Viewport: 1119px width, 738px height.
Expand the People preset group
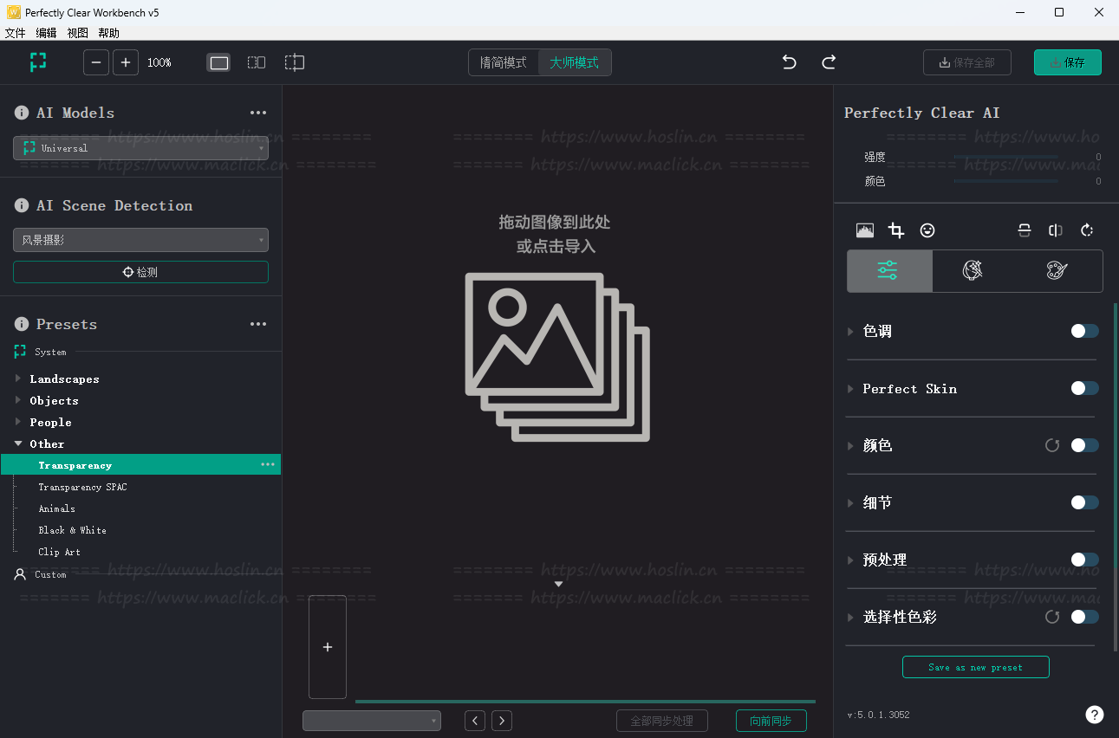click(18, 422)
